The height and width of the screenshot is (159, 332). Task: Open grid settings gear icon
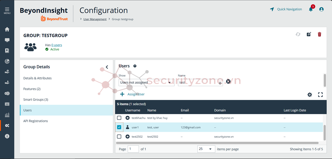click(x=310, y=95)
